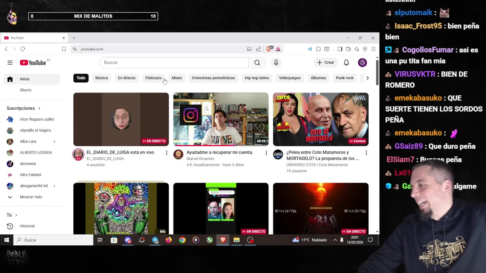The image size is (486, 273).
Task: Select the Pódcasts filter chip
Action: (153, 78)
